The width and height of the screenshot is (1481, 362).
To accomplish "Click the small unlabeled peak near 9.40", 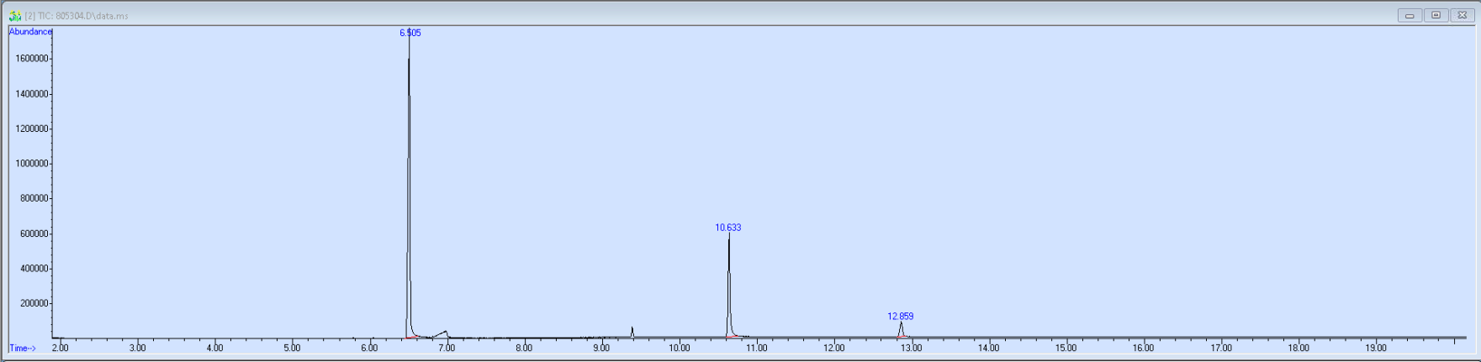I will pos(632,333).
